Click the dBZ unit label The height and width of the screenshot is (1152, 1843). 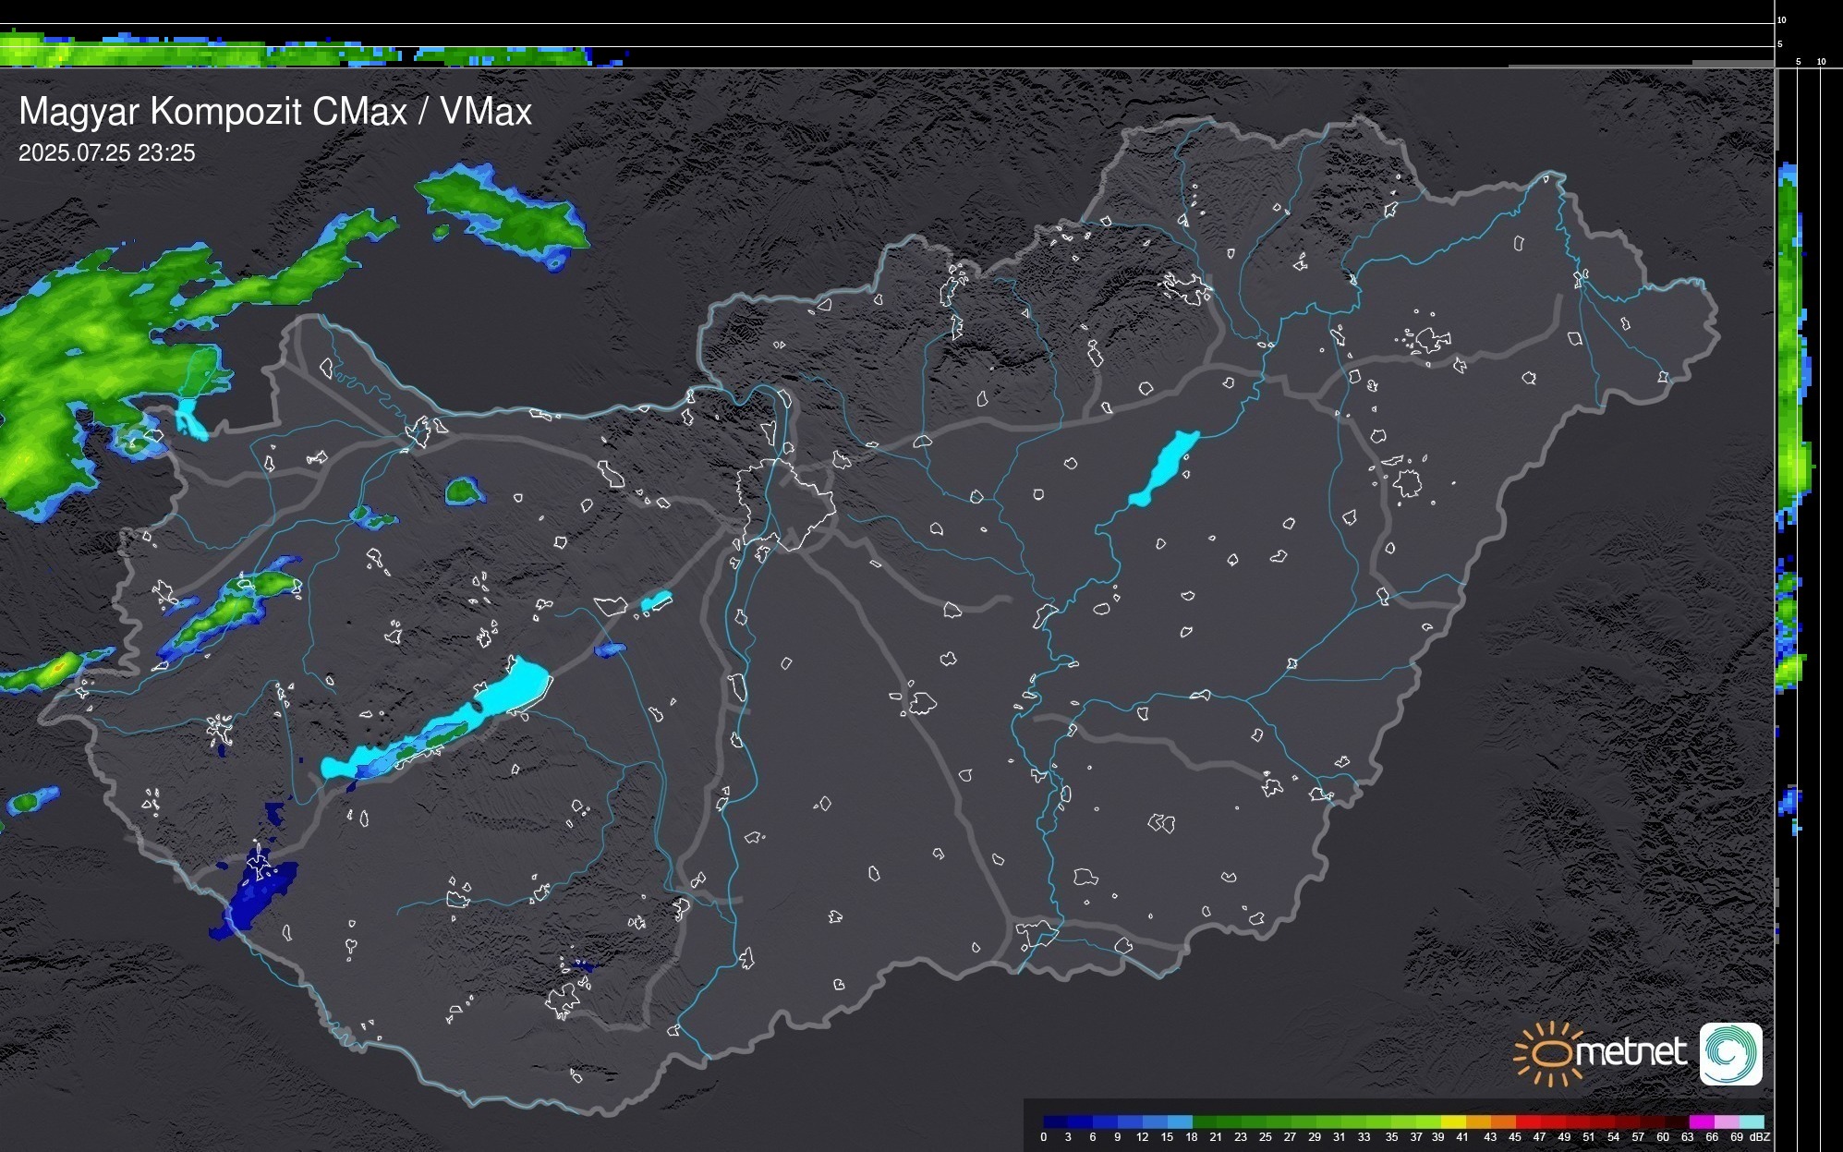click(x=1760, y=1137)
